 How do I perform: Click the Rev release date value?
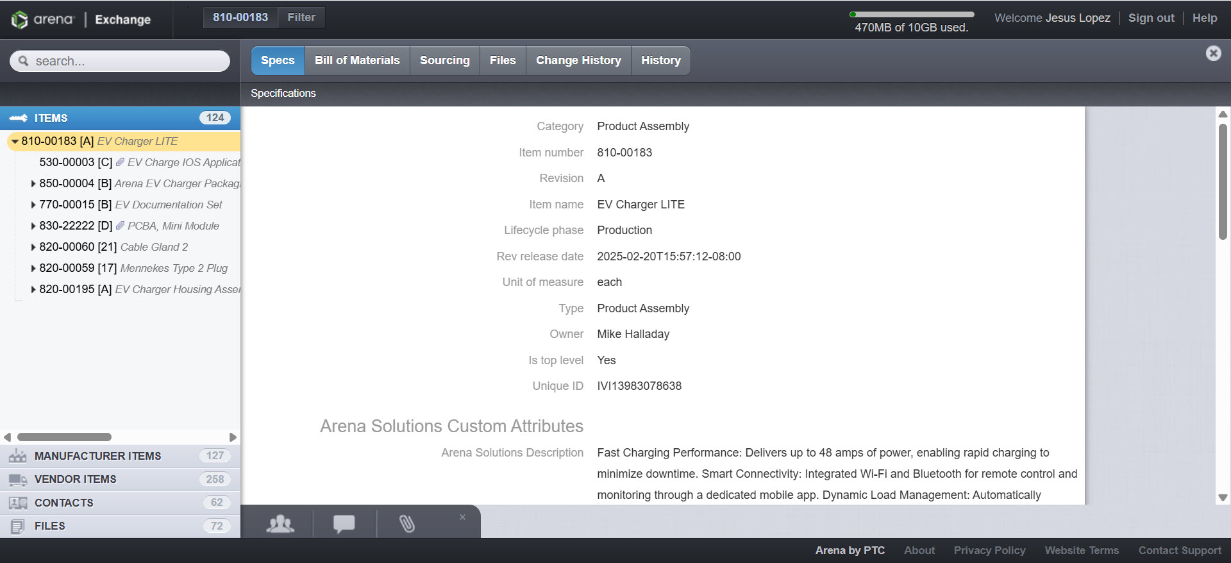669,256
